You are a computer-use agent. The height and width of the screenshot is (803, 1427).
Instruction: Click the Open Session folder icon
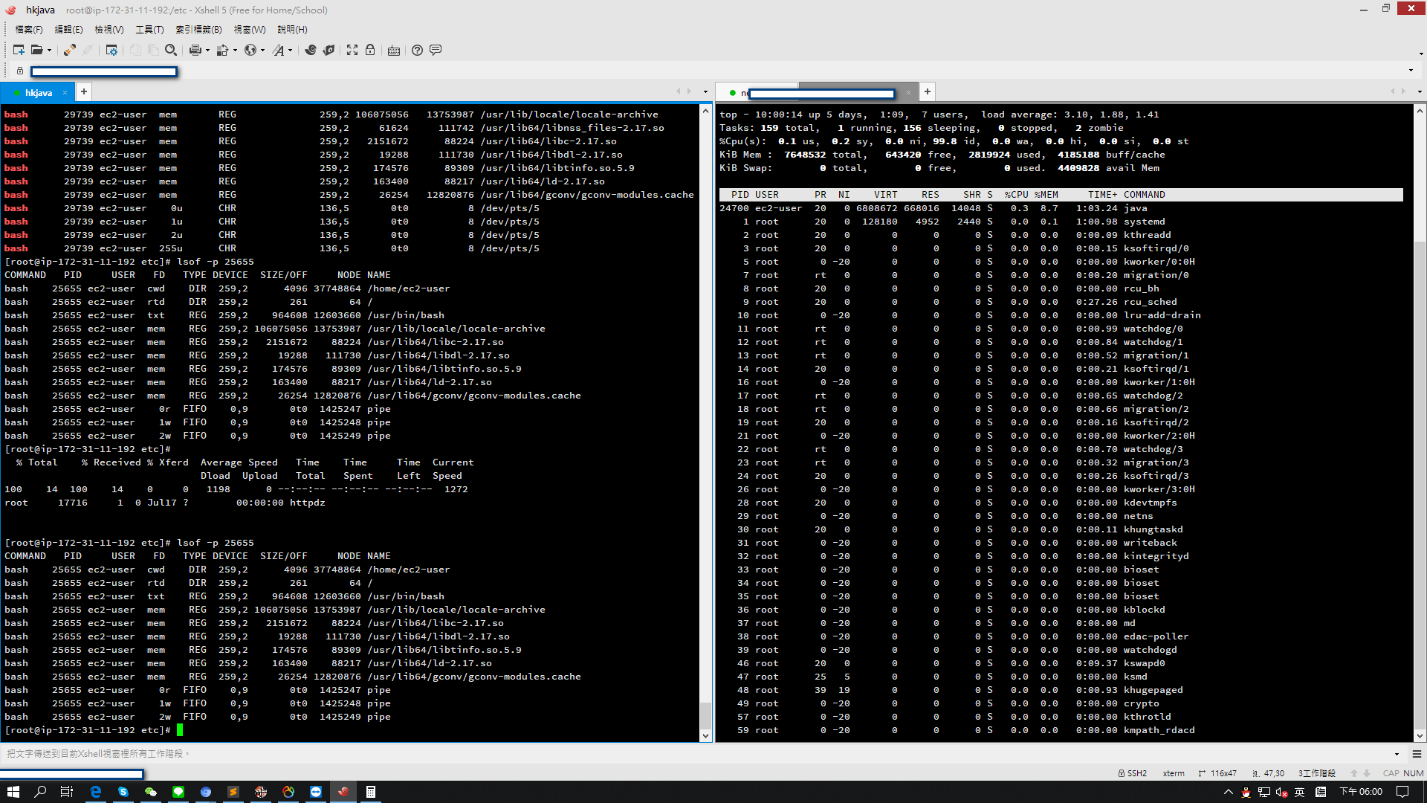pos(36,50)
